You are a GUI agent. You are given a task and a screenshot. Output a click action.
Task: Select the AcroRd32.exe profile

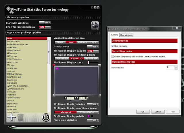coord(27,42)
